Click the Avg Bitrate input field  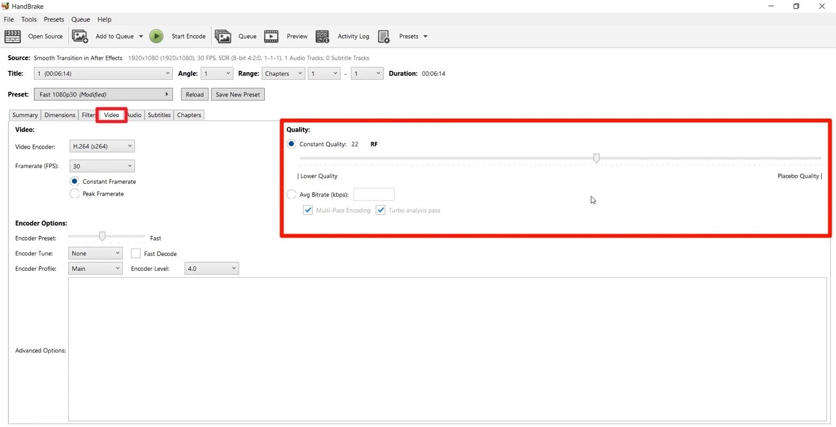click(x=374, y=194)
